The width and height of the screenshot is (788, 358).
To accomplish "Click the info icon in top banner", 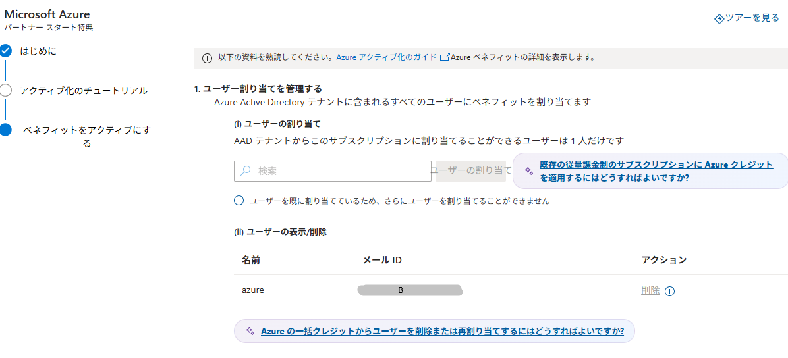I will [x=206, y=59].
